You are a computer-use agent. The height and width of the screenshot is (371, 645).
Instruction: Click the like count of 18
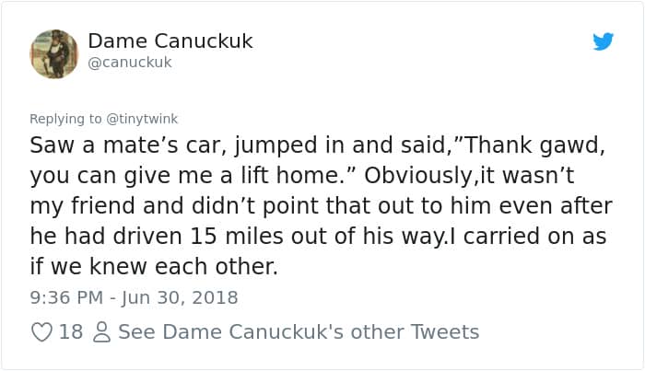pos(71,331)
